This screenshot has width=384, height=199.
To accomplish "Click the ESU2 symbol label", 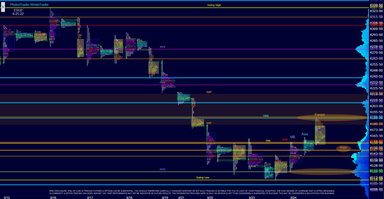I will [18, 10].
